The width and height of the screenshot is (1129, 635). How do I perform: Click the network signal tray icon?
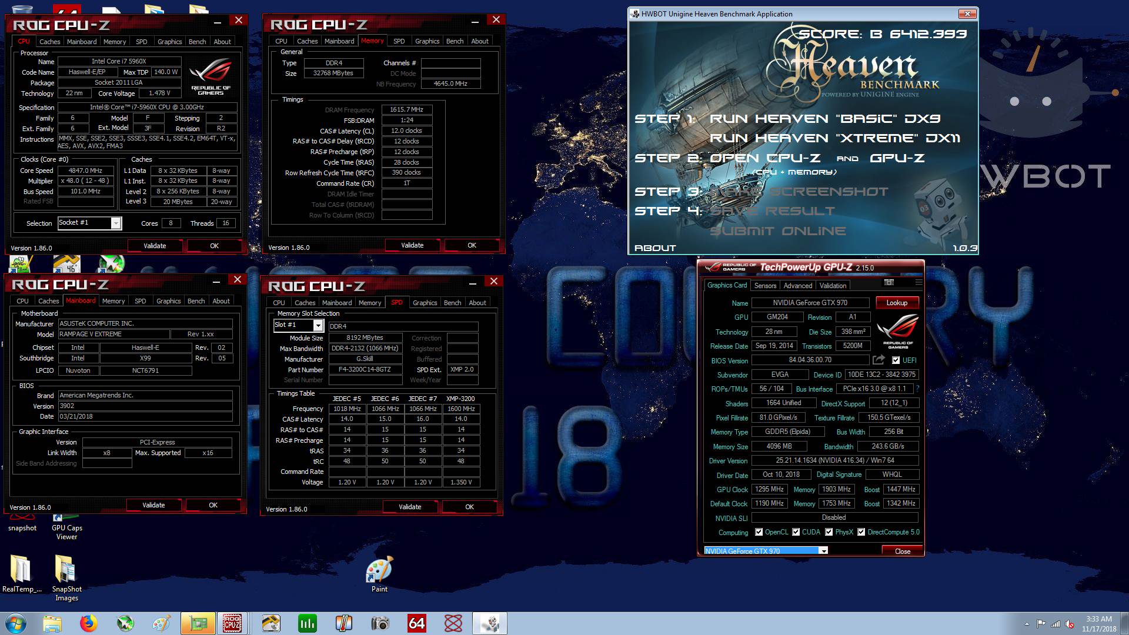pyautogui.click(x=1055, y=624)
